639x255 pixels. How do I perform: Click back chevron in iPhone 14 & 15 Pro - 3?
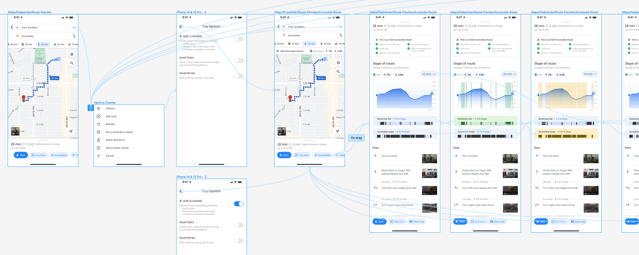(x=181, y=191)
